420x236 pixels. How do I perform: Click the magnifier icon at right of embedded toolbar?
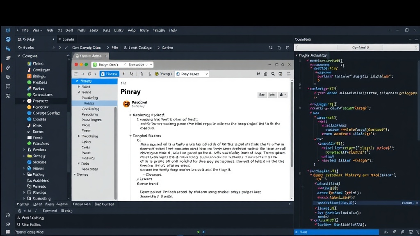coord(273,74)
